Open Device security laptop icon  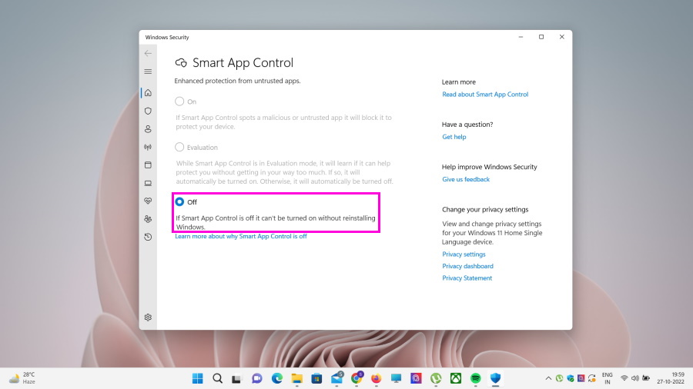click(x=148, y=183)
